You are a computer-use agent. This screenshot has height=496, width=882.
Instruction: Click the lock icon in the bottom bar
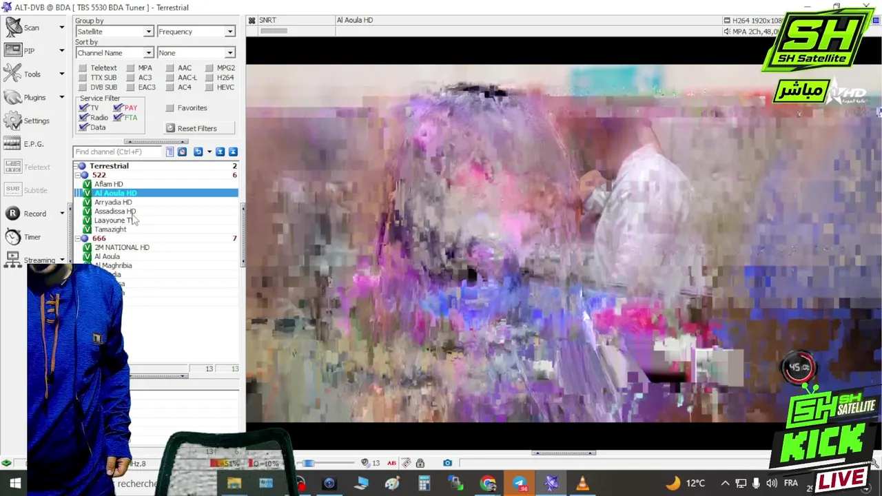(x=420, y=463)
